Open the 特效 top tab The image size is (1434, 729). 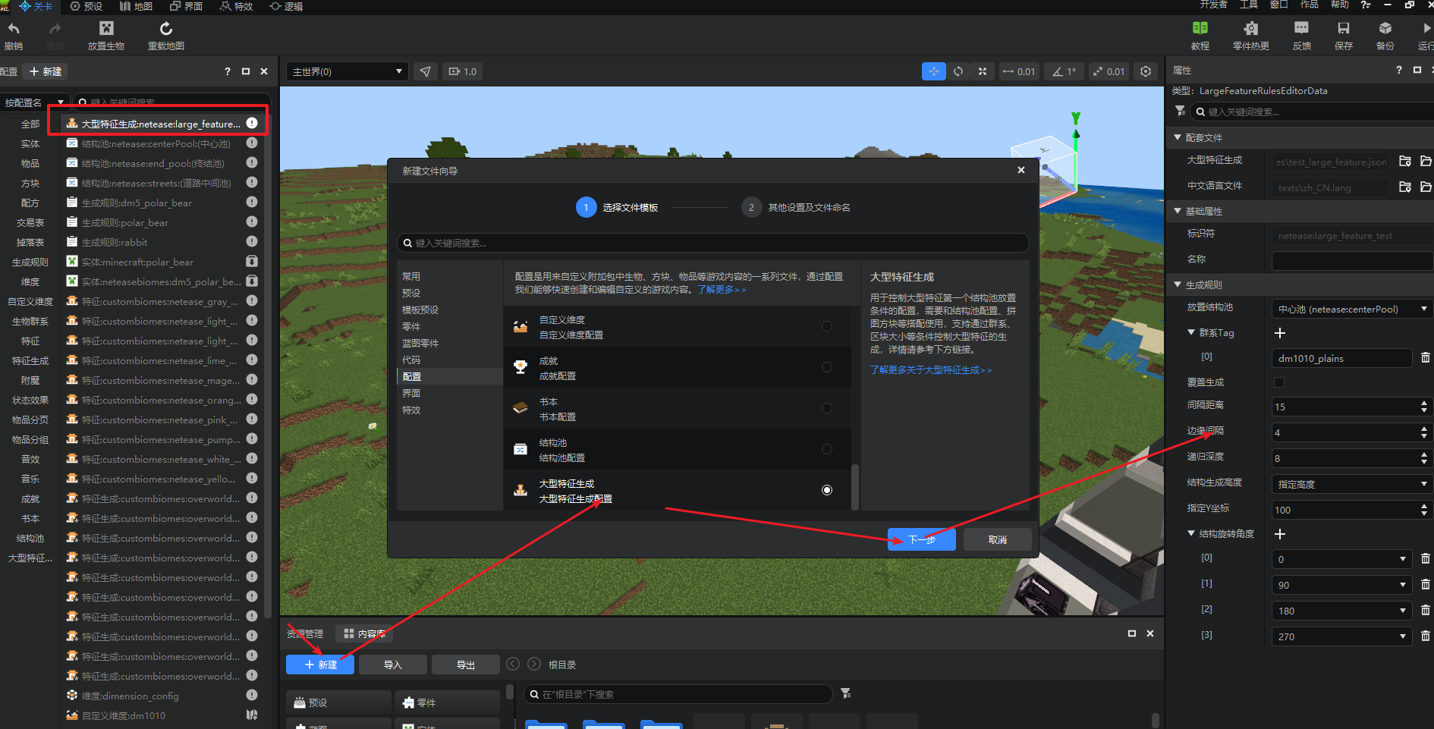[236, 6]
